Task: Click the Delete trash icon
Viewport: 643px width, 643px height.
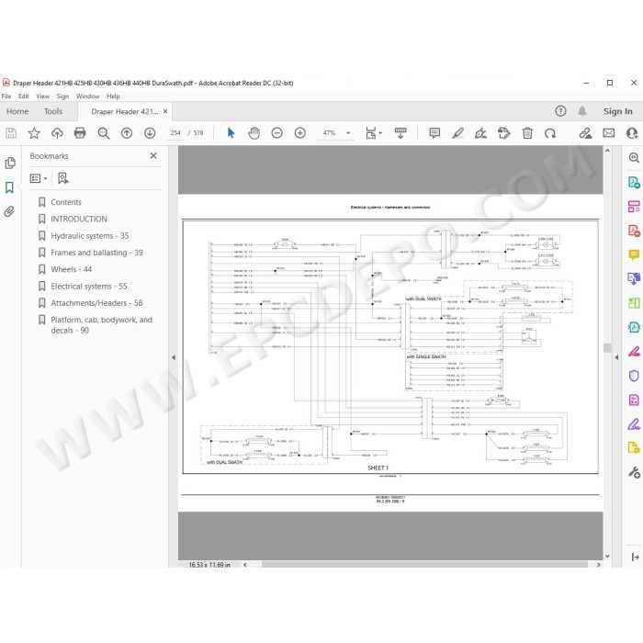Action: click(x=527, y=133)
